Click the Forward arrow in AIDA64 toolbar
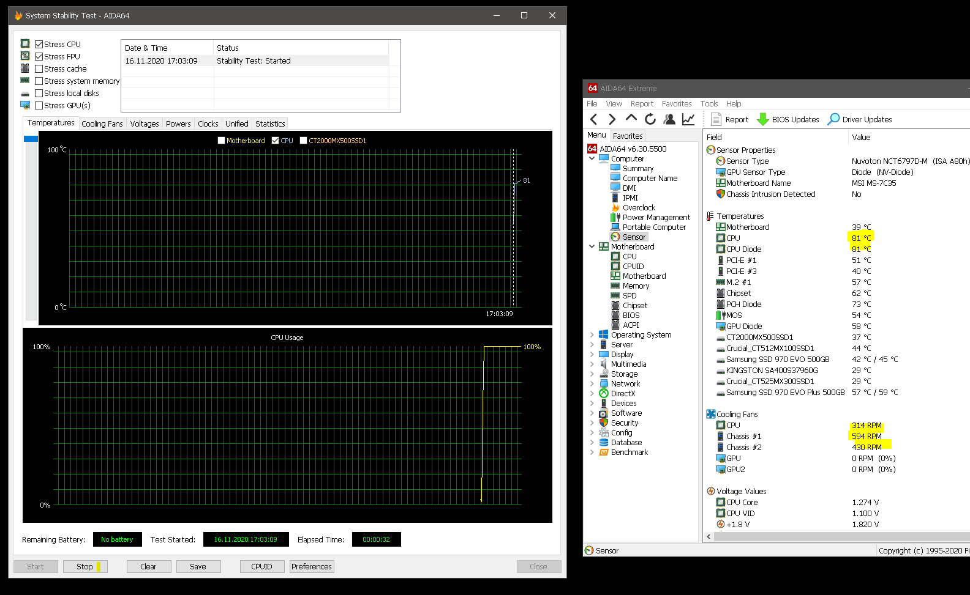970x595 pixels. click(612, 119)
